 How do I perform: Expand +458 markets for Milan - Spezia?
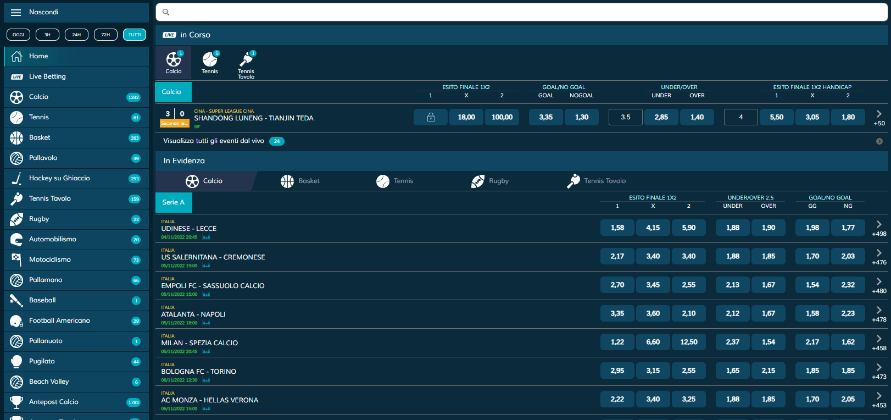[879, 342]
